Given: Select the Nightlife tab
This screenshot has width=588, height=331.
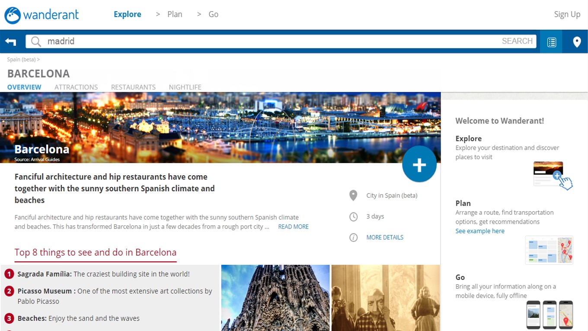Looking at the screenshot, I should coord(185,87).
